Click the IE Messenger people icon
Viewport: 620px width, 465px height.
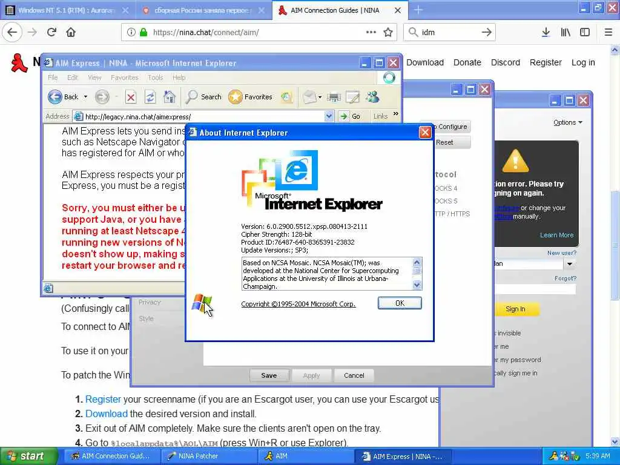372,97
